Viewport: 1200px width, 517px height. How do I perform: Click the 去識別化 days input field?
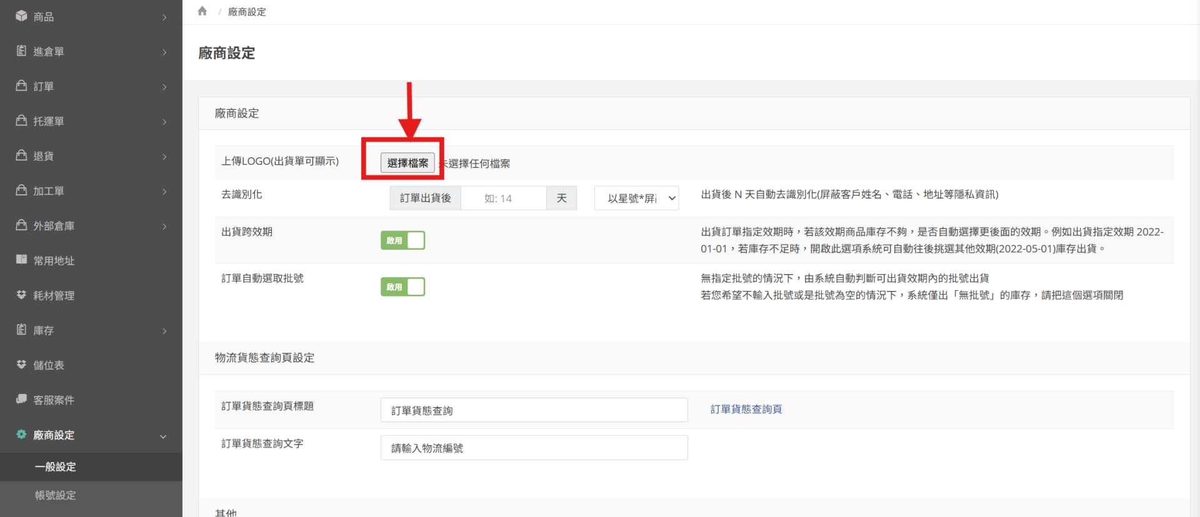click(503, 199)
